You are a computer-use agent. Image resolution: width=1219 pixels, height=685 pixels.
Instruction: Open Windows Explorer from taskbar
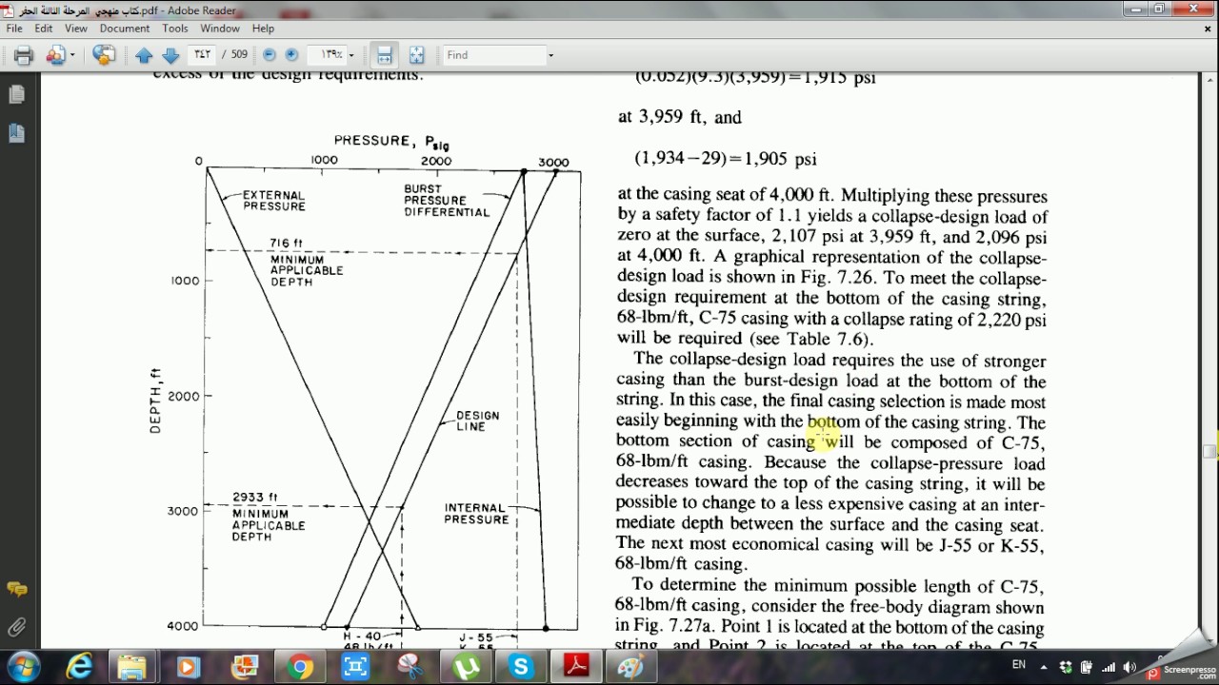pyautogui.click(x=132, y=667)
